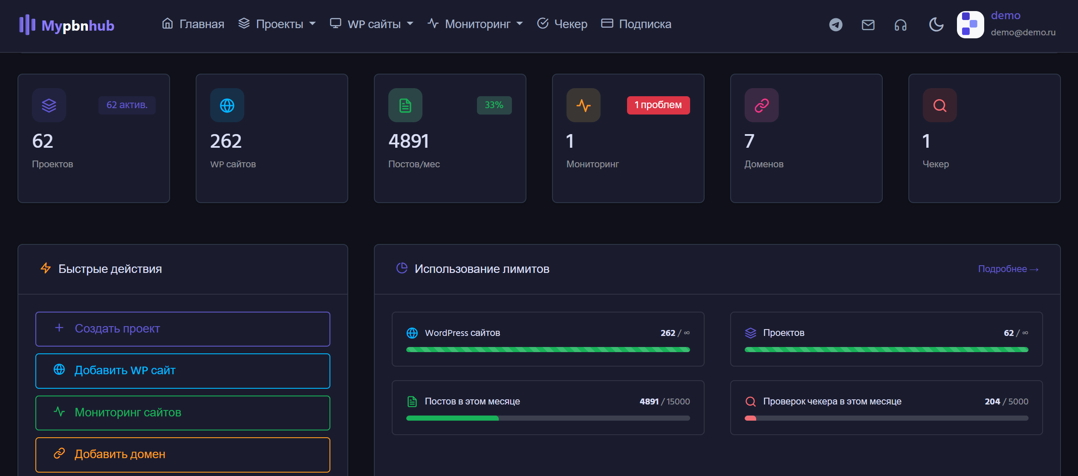Click the pulse icon on Мониторинг card
This screenshot has width=1078, height=476.
(x=583, y=105)
